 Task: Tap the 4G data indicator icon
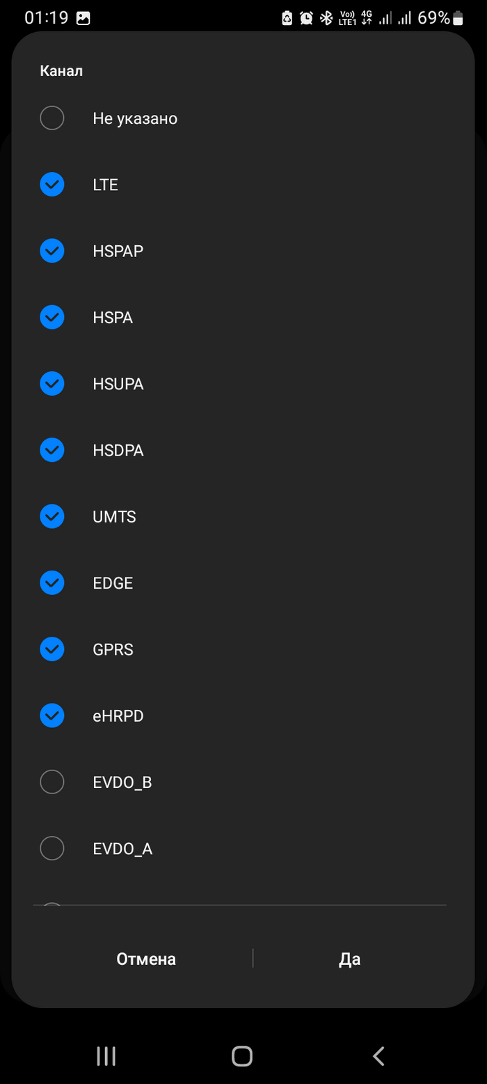367,19
